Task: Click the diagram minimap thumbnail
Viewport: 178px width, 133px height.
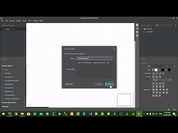Action: [125, 100]
